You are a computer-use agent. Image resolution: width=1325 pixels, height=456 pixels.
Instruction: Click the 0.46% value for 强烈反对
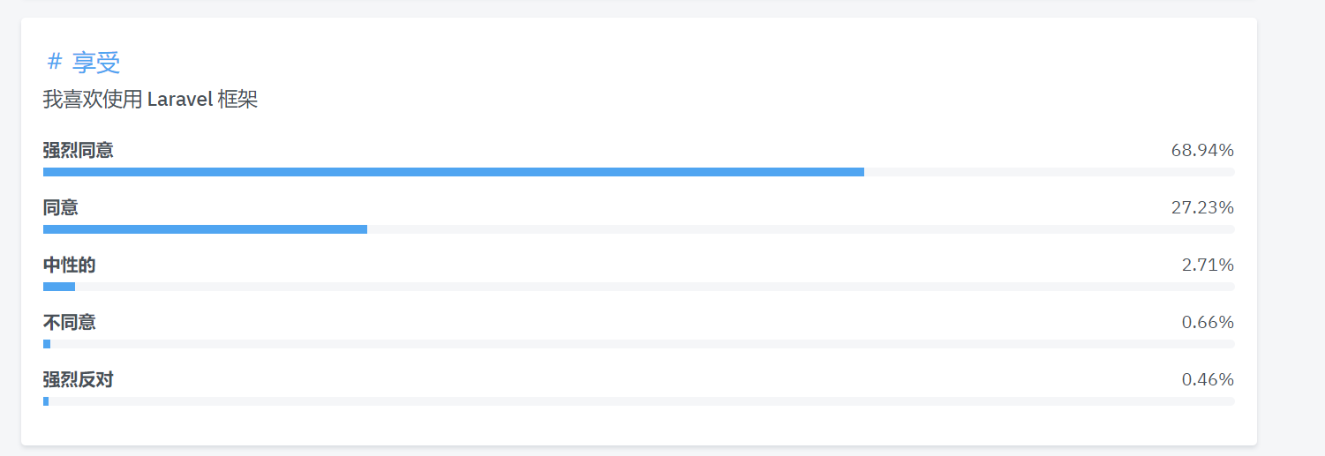click(1208, 380)
